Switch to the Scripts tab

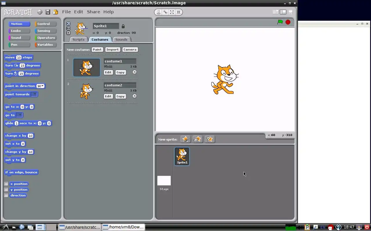[x=78, y=40]
